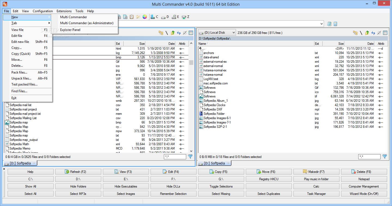This screenshot has height=206, width=392.
Task: Go to root folder in the left panel
Action: pyautogui.click(x=167, y=33)
